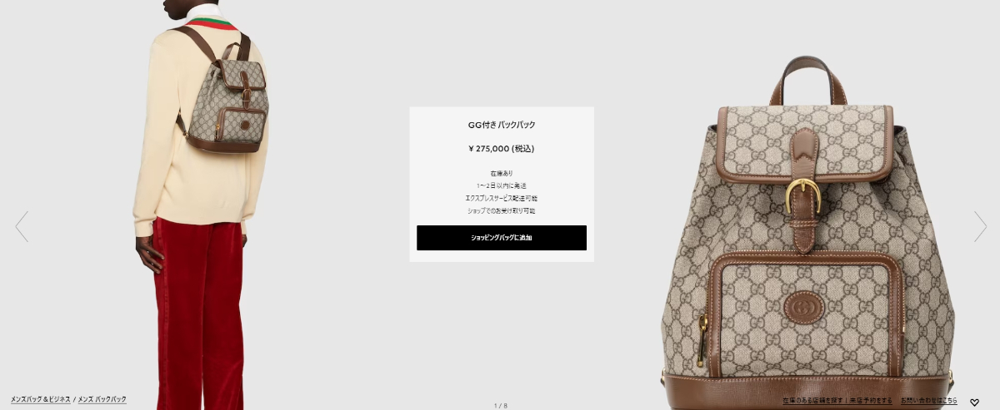
Task: Add the backpack to the shopping bag
Action: coord(502,238)
